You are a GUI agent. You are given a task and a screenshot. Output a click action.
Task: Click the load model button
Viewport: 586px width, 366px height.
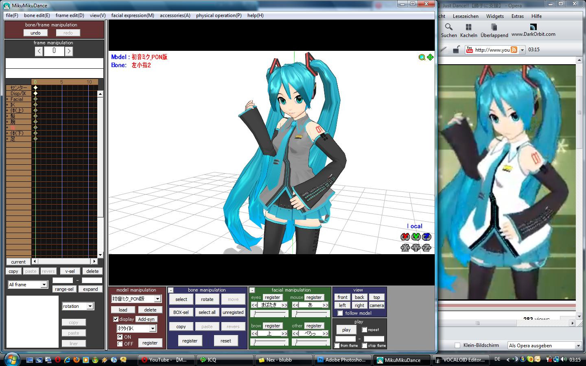coord(123,309)
